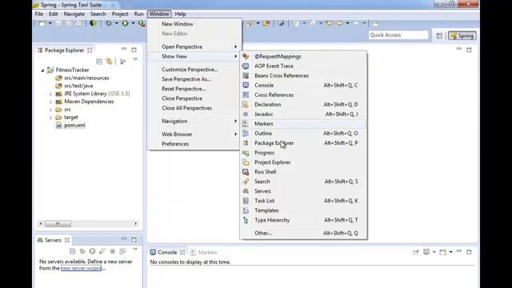Click Other... at the bottom of the submenu
Image resolution: width=512 pixels, height=288 pixels.
303,233
